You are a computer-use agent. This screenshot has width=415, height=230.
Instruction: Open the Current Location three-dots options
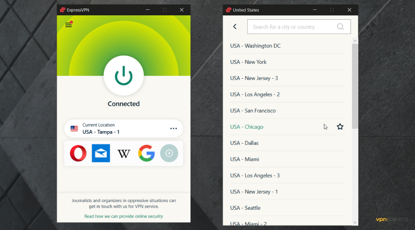click(173, 129)
